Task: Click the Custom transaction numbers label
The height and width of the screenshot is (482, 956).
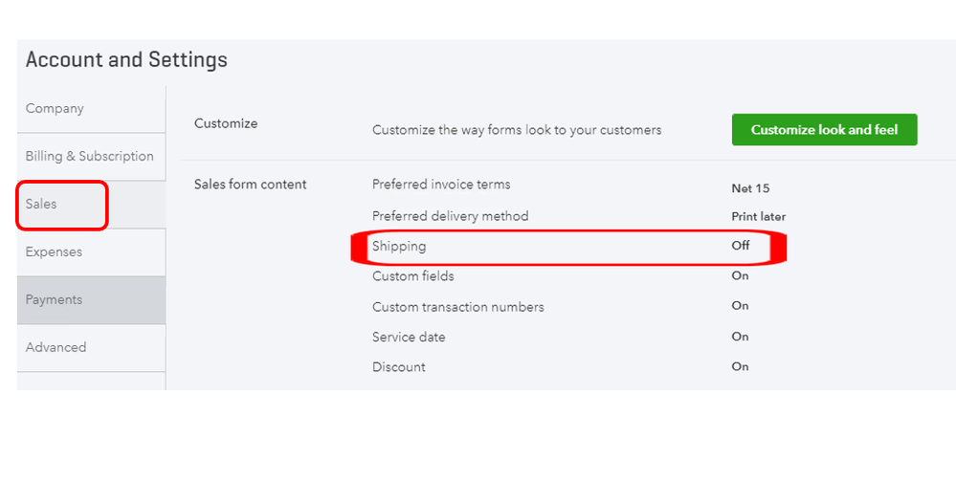Action: point(457,307)
